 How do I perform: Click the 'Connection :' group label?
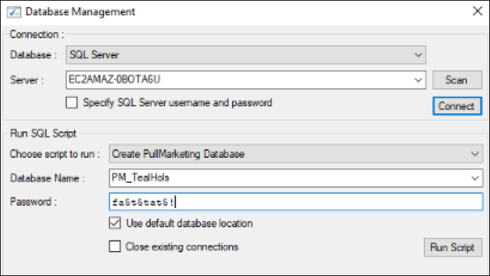click(37, 34)
